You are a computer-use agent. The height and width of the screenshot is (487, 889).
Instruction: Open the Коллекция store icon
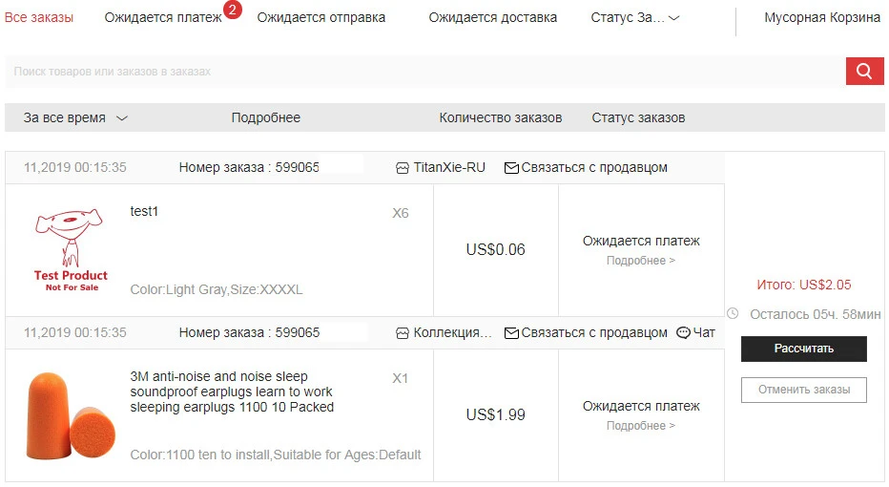pos(402,333)
